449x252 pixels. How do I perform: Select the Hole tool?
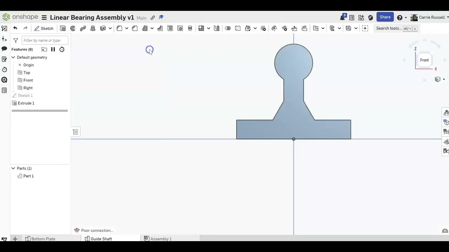(x=180, y=28)
